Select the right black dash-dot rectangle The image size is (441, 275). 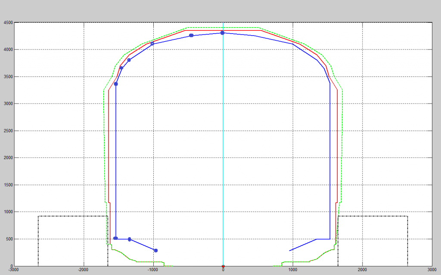coord(373,216)
